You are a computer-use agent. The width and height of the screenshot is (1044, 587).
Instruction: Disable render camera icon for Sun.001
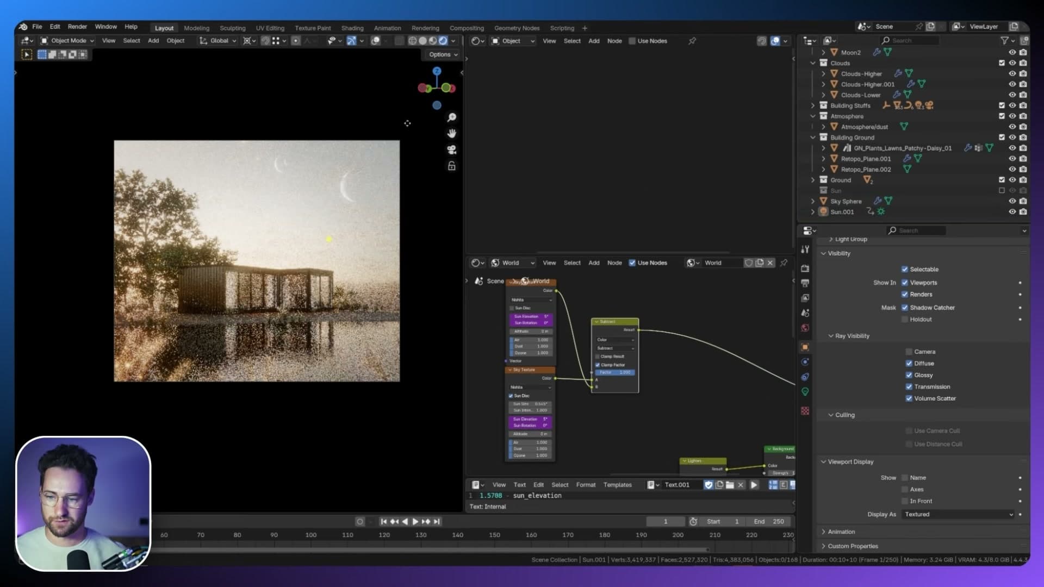click(1023, 212)
